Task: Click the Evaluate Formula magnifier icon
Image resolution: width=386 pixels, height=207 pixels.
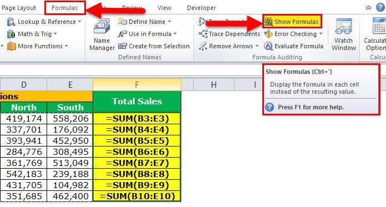Action: pyautogui.click(x=268, y=46)
